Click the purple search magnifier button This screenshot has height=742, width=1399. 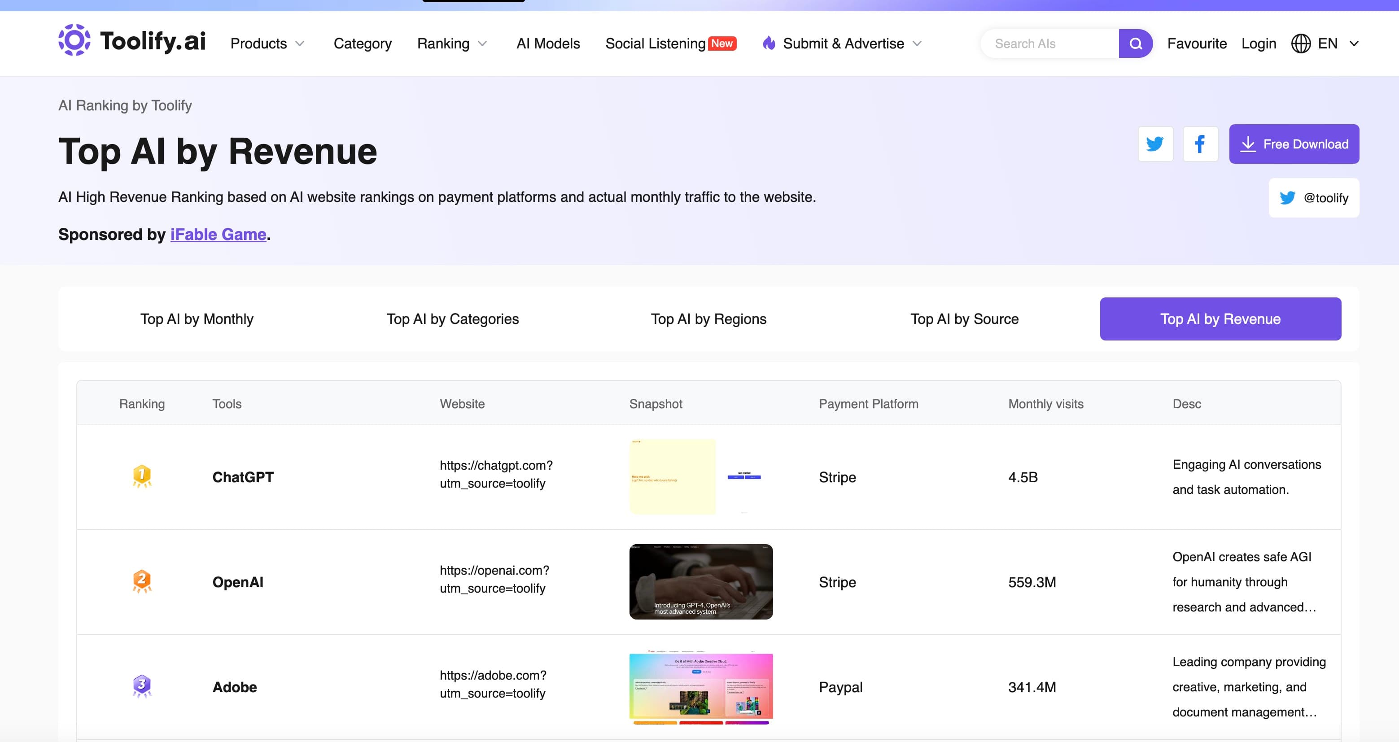point(1135,44)
